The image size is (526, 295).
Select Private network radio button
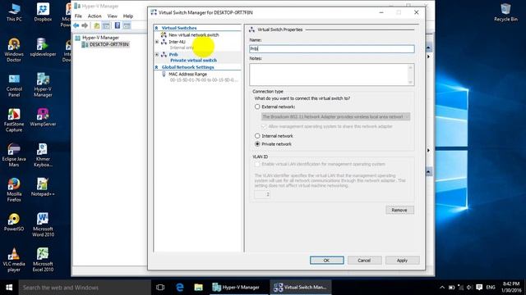pos(257,144)
